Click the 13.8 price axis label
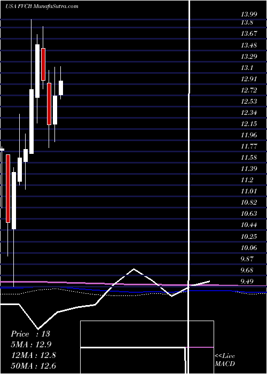The height and width of the screenshot is (374, 267). click(x=247, y=22)
